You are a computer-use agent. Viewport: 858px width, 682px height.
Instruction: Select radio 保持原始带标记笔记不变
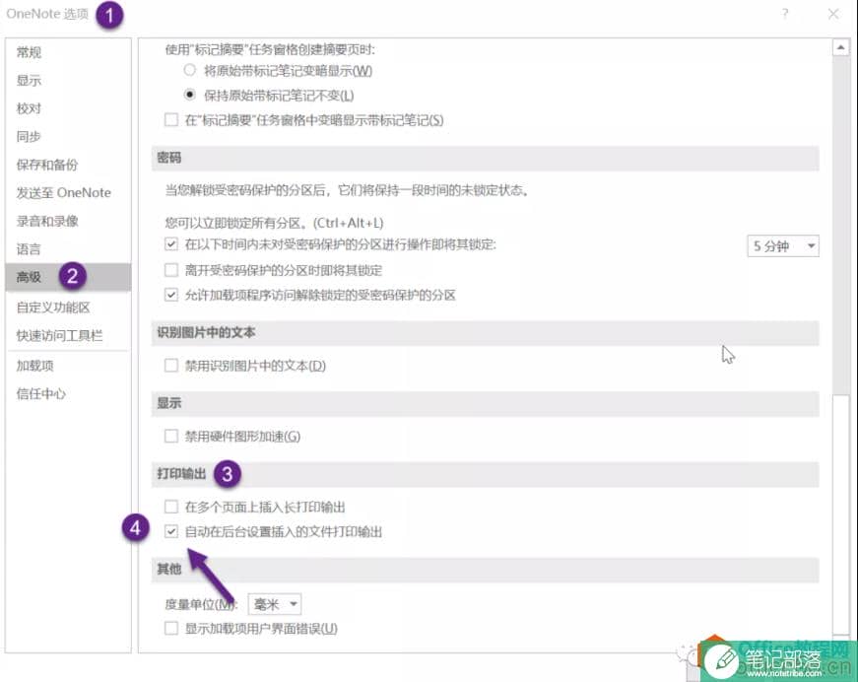coord(189,95)
